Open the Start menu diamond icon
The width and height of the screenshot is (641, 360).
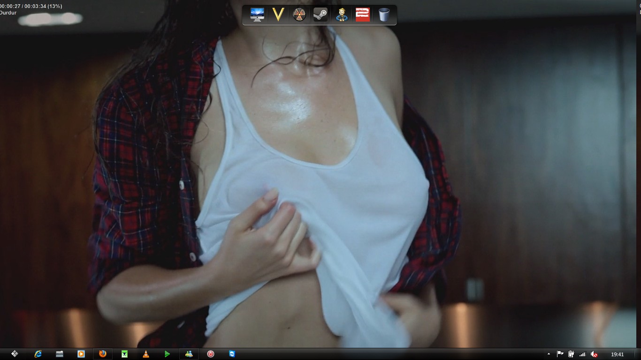[15, 354]
